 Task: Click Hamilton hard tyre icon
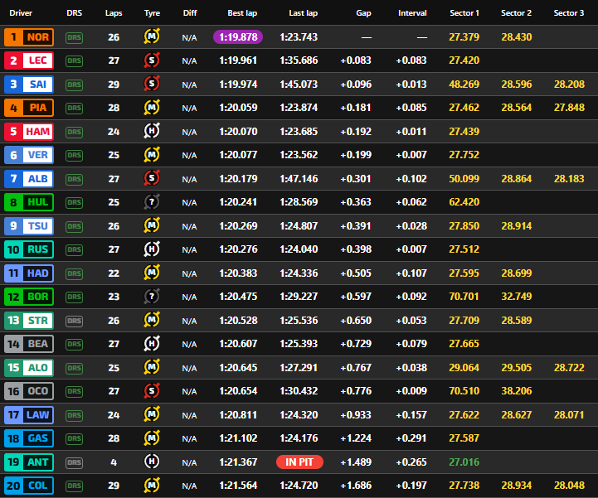[x=152, y=131]
